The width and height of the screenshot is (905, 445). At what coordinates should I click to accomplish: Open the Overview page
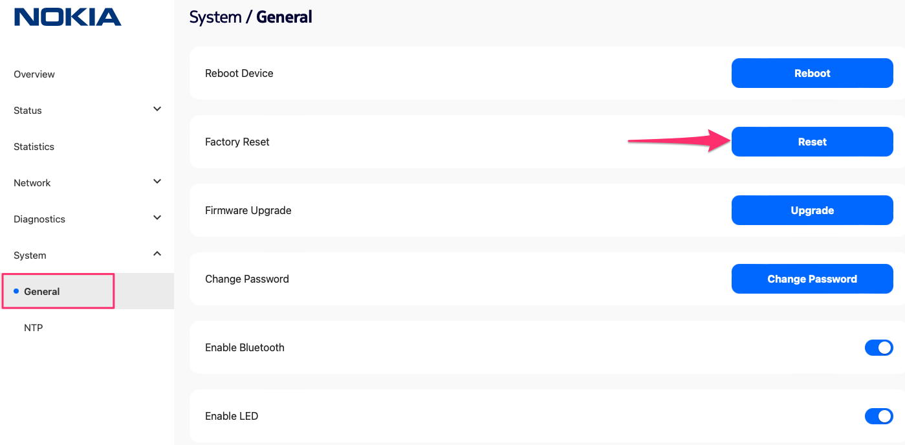[x=34, y=74]
